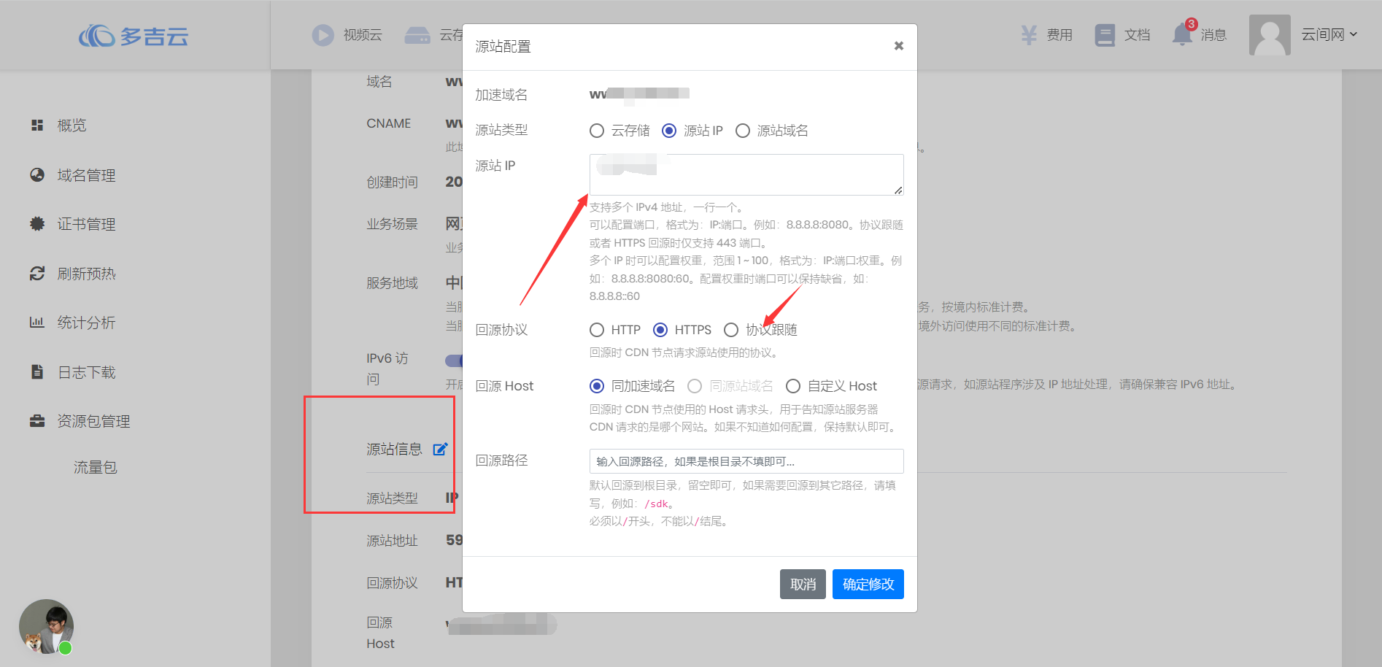Click the 回源路径 input field
This screenshot has width=1382, height=667.
746,460
